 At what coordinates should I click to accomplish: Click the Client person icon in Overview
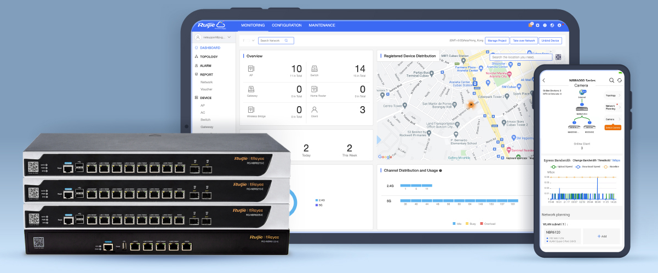coord(314,109)
